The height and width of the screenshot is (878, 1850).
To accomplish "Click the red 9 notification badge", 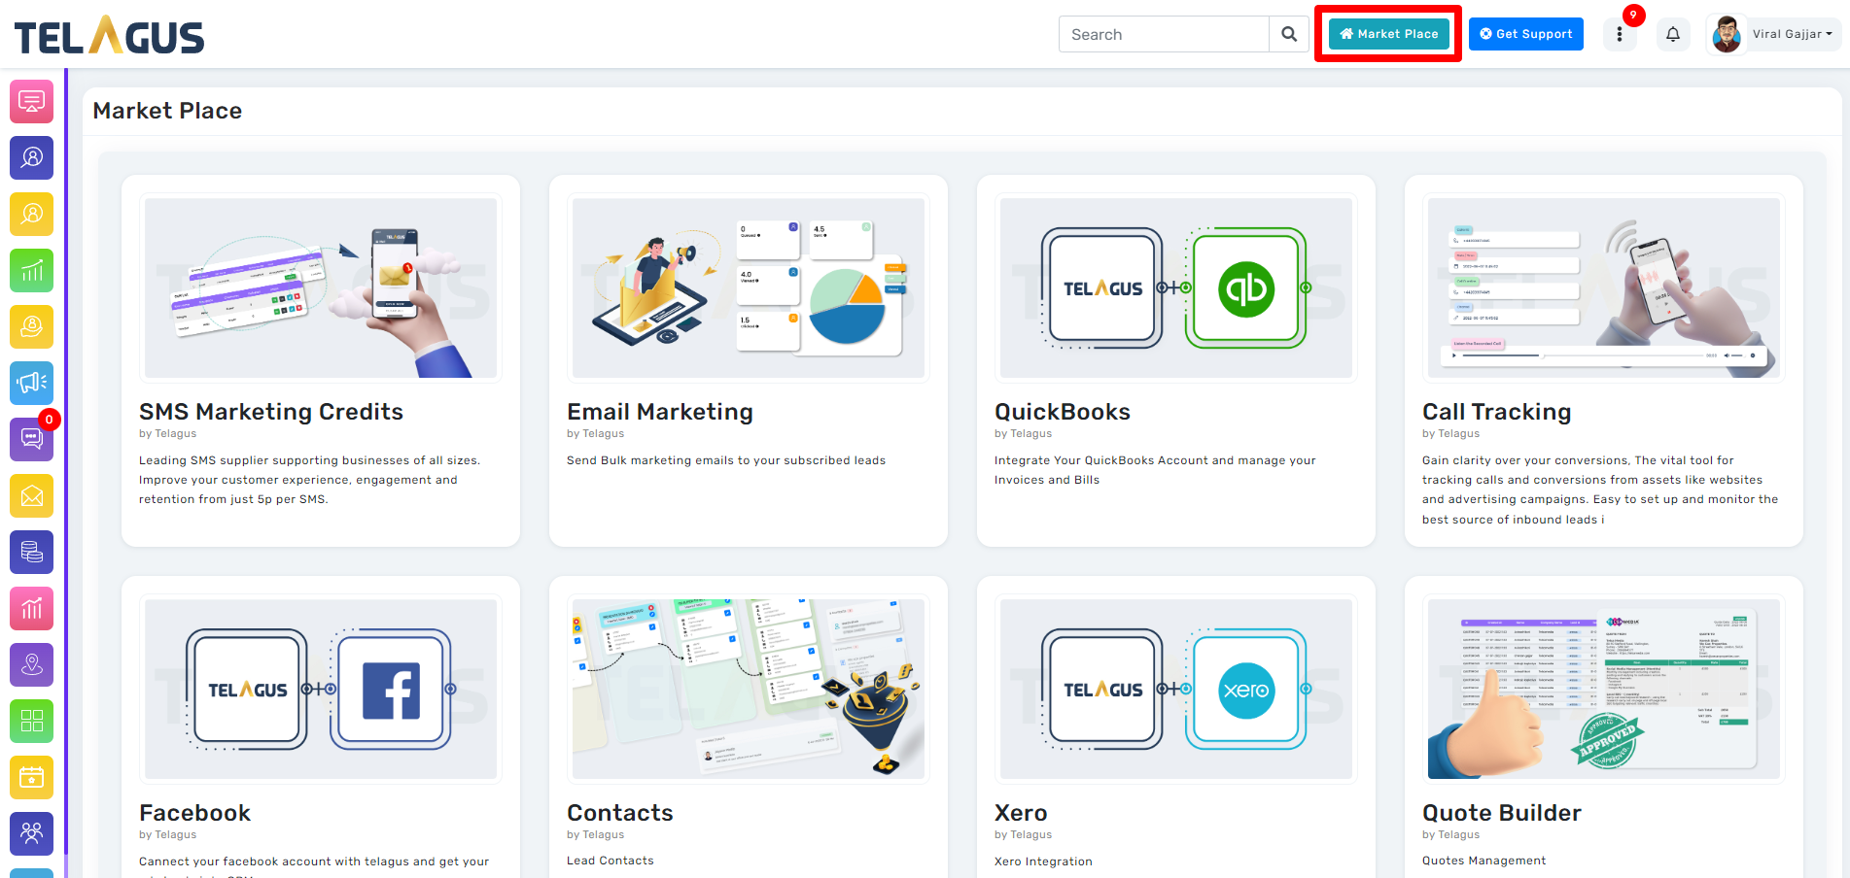I will coord(1633,16).
